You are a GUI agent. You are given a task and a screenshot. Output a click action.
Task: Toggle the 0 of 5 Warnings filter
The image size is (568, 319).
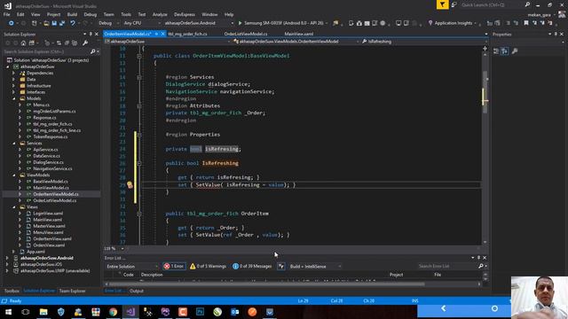tap(208, 266)
